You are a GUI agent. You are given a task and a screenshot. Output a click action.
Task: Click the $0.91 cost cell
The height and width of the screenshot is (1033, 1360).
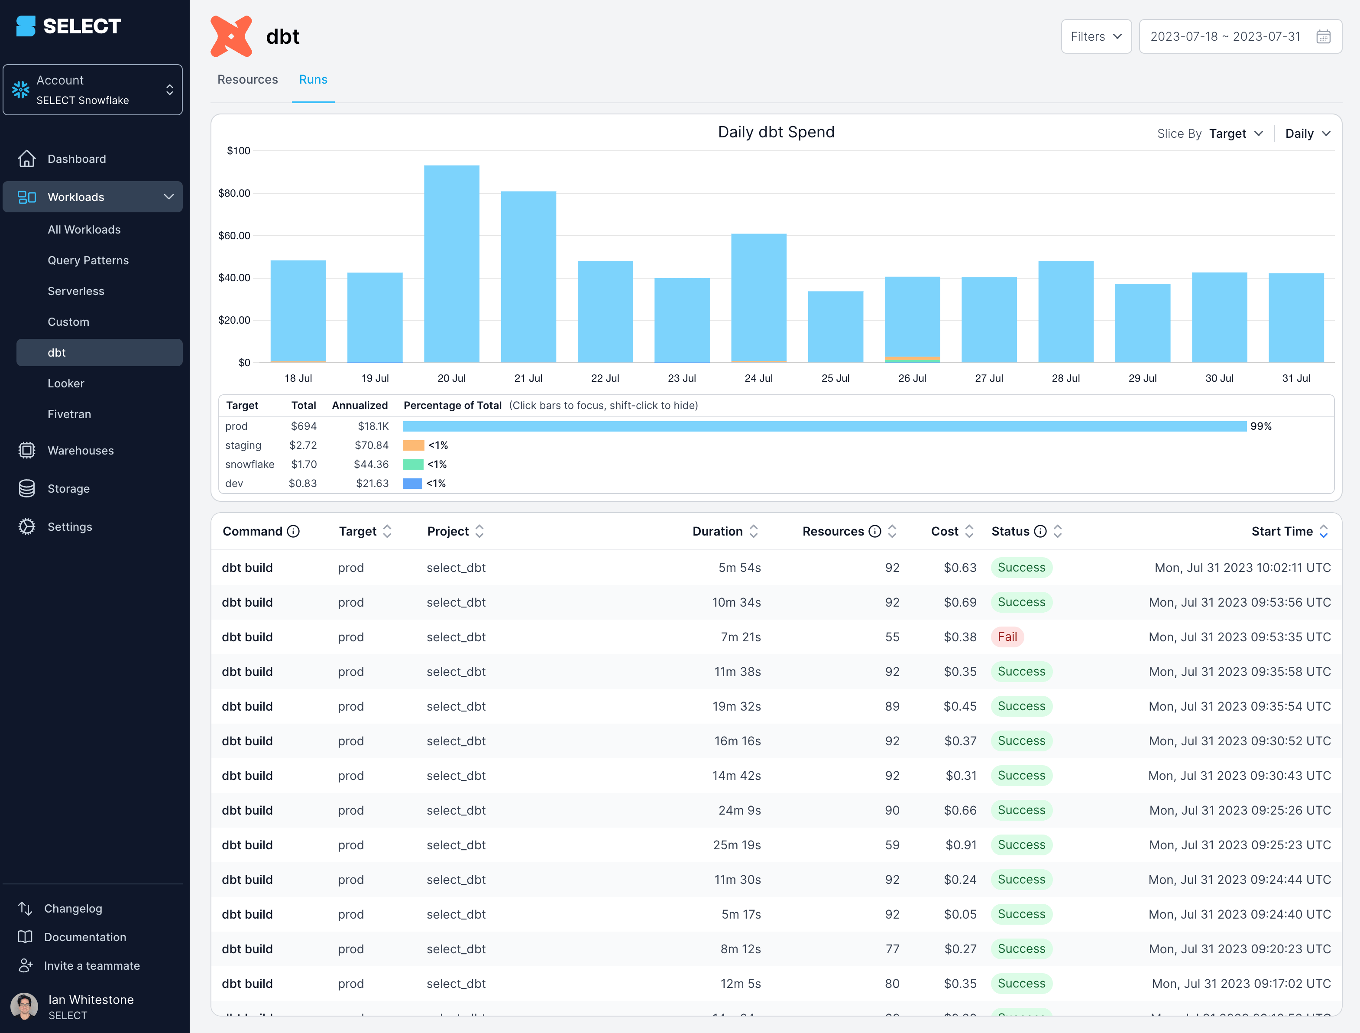(x=960, y=845)
